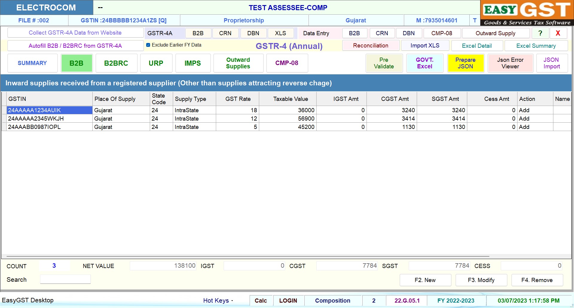Click the T button beside mobile number
The height and width of the screenshot is (308, 574).
[474, 20]
